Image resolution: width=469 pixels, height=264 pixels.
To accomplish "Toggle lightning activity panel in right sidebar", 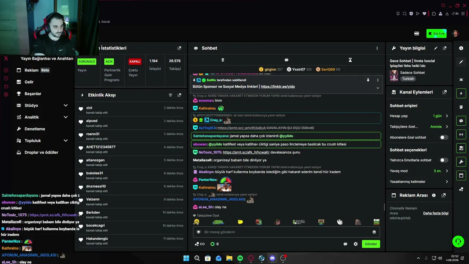I will [x=461, y=93].
